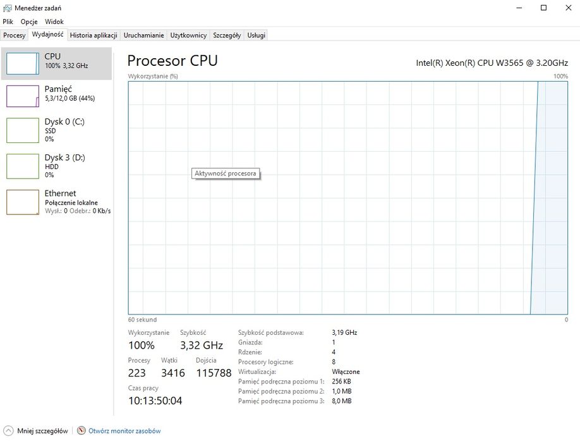Switch to the Szczegóły tab
This screenshot has width=580, height=443.
[227, 35]
